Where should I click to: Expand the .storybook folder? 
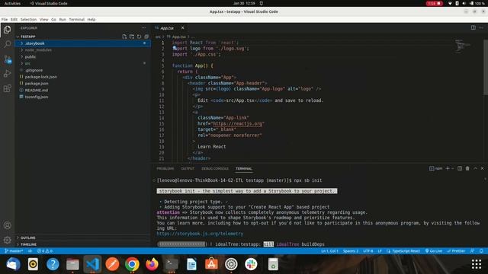pos(83,43)
